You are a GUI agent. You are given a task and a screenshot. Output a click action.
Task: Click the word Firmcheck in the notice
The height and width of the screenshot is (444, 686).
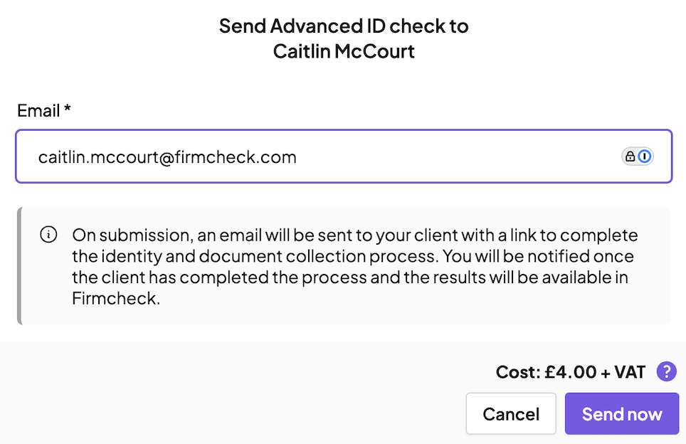click(x=116, y=299)
